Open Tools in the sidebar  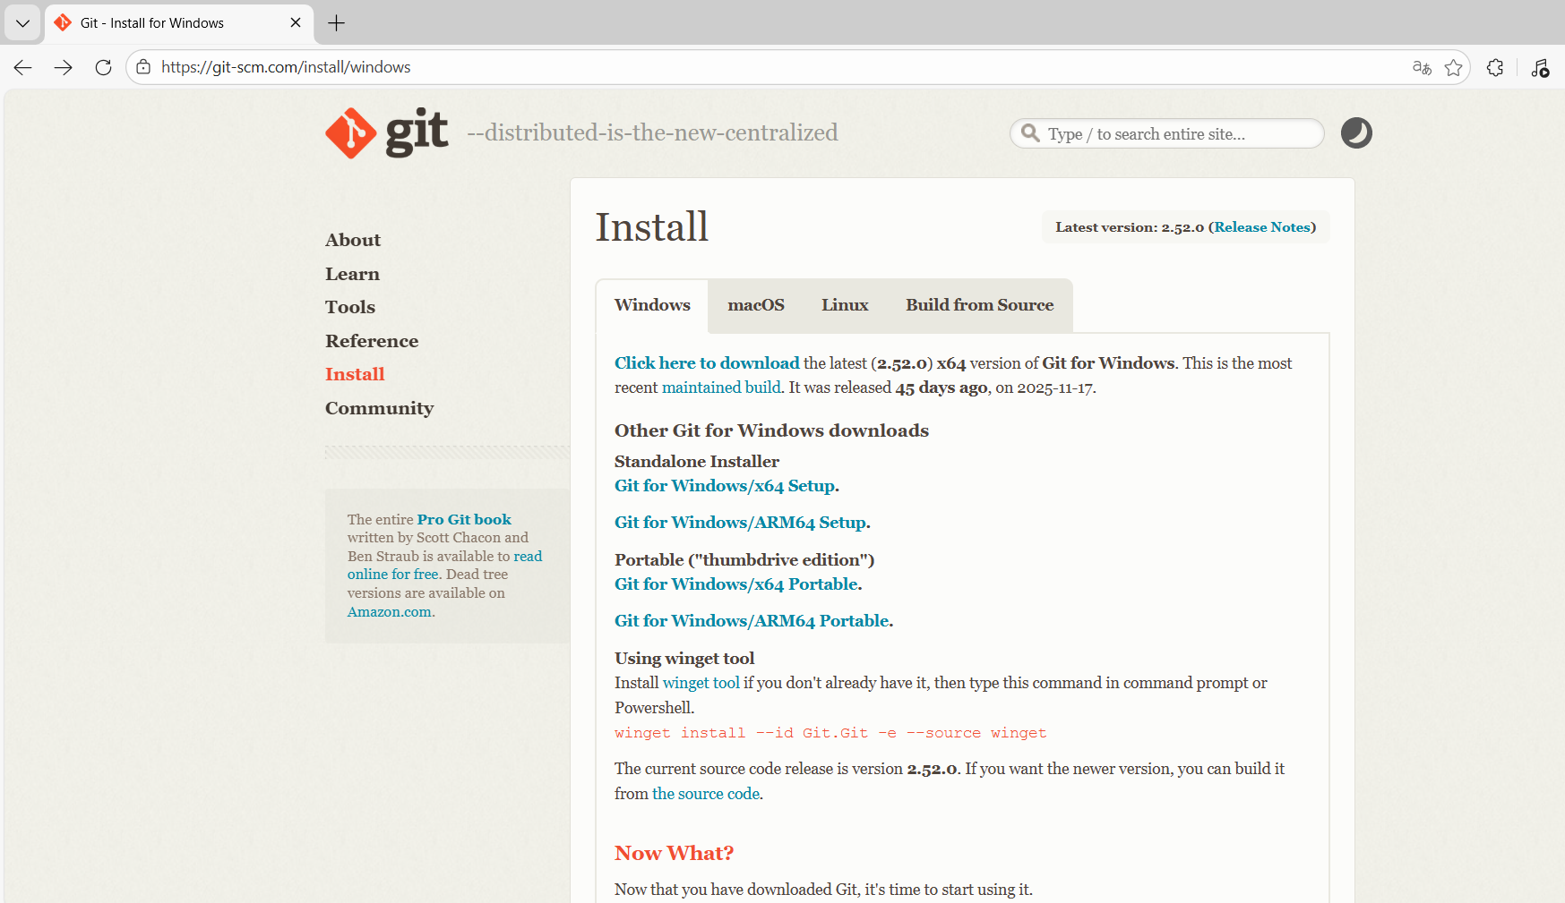click(350, 307)
